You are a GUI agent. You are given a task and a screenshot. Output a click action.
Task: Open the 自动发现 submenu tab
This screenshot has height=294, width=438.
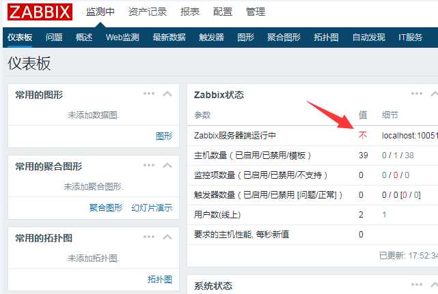[369, 38]
